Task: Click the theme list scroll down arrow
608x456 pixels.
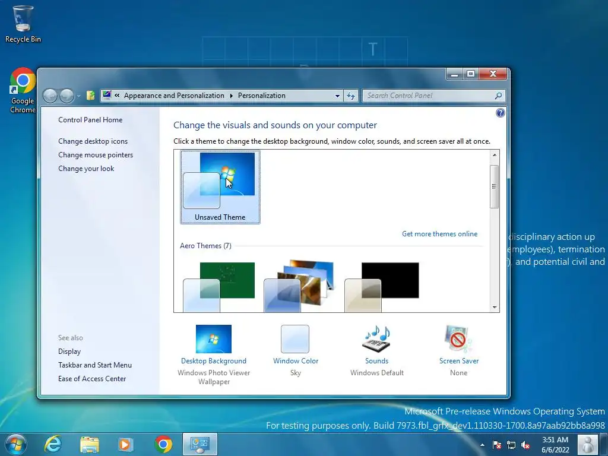Action: [495, 307]
